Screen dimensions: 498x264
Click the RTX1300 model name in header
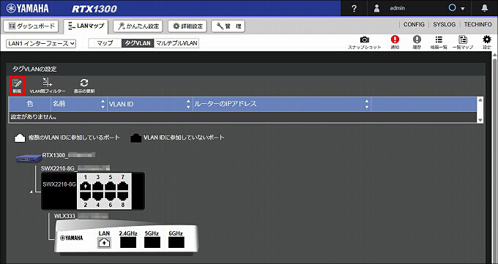coord(94,9)
